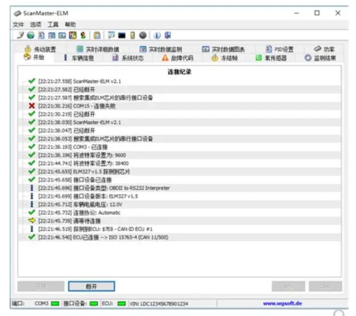Click the colorful orange grid toolbar icon
The width and height of the screenshot is (356, 316).
(x=73, y=35)
